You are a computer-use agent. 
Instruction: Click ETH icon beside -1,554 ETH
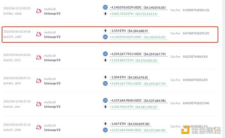point(105,31)
